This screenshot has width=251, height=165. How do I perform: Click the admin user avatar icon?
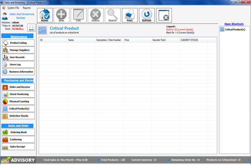(5, 16)
